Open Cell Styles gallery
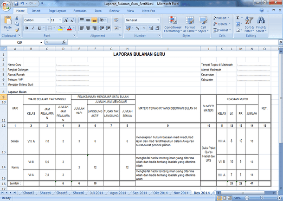The width and height of the screenshot is (283, 201). point(203,24)
